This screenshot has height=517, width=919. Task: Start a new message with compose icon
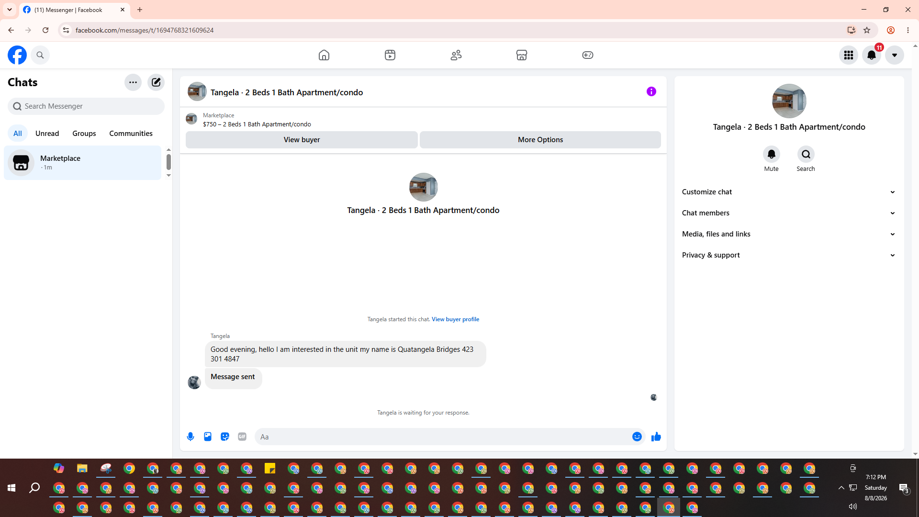click(156, 82)
